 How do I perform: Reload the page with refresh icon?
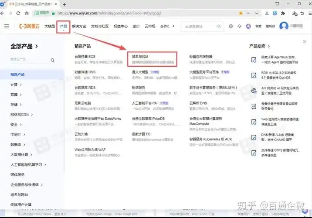(18, 13)
